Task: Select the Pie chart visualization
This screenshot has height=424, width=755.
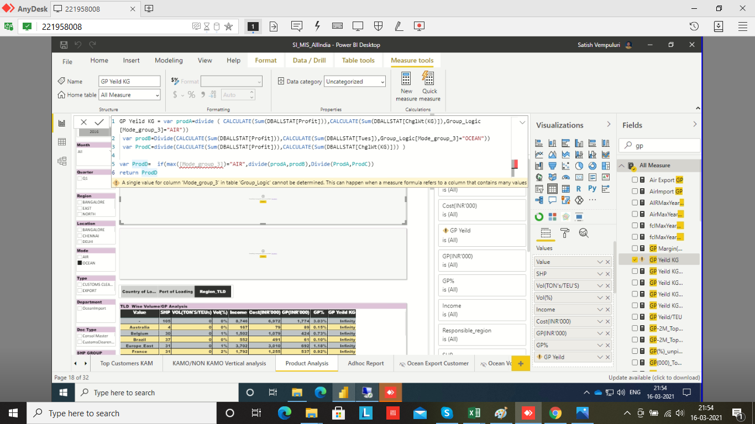Action: pyautogui.click(x=579, y=166)
